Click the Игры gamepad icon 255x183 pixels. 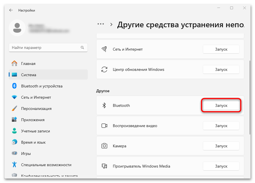pos(14,153)
